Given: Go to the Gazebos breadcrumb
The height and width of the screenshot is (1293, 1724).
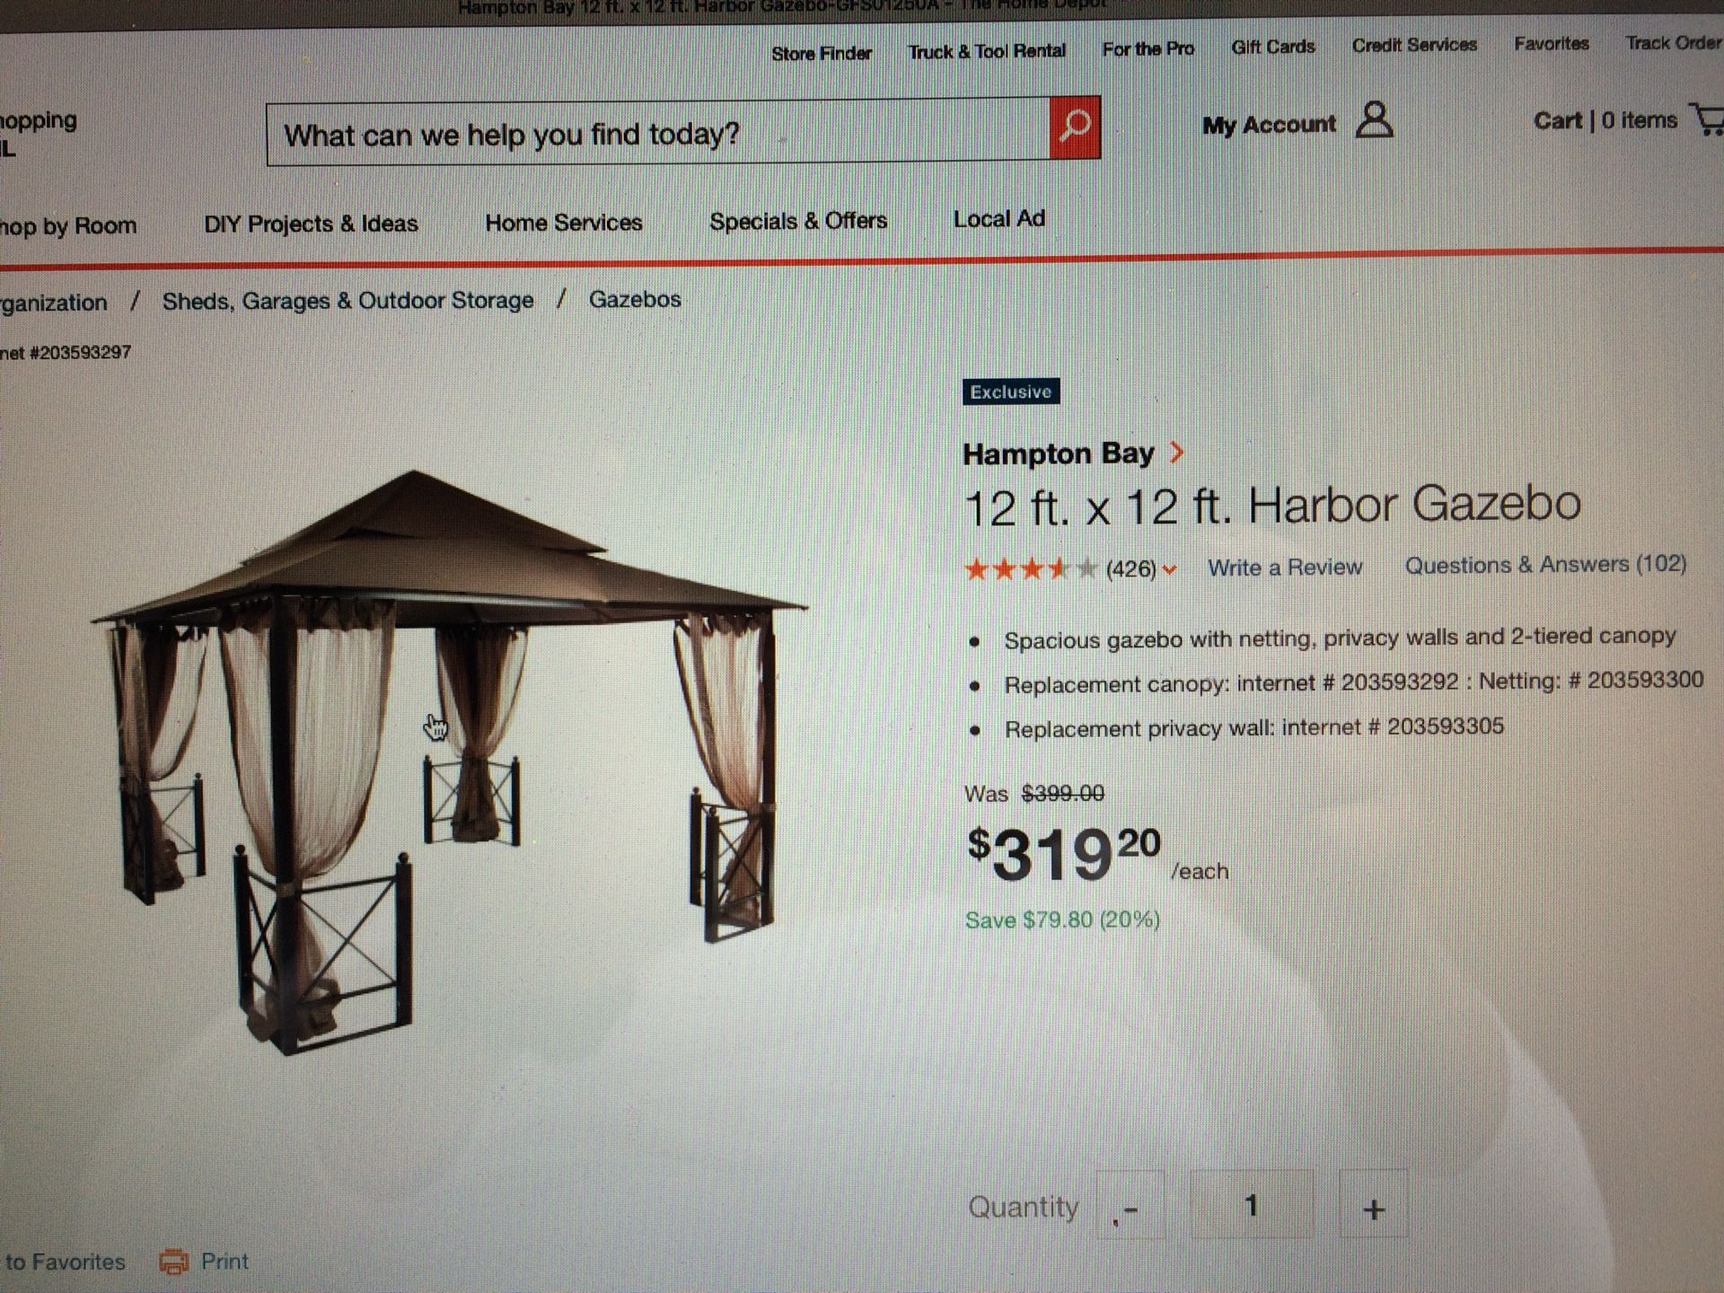Looking at the screenshot, I should click(634, 299).
